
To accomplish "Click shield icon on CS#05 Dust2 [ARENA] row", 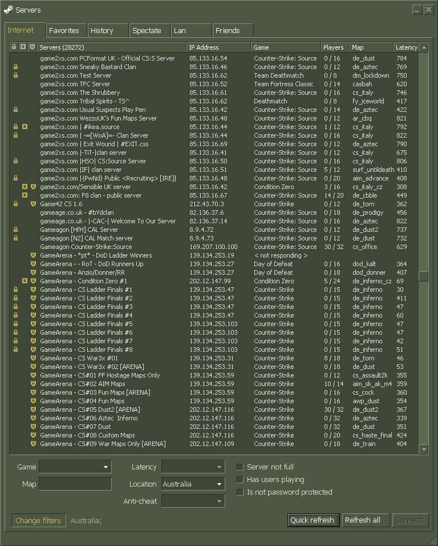I will (x=34, y=409).
